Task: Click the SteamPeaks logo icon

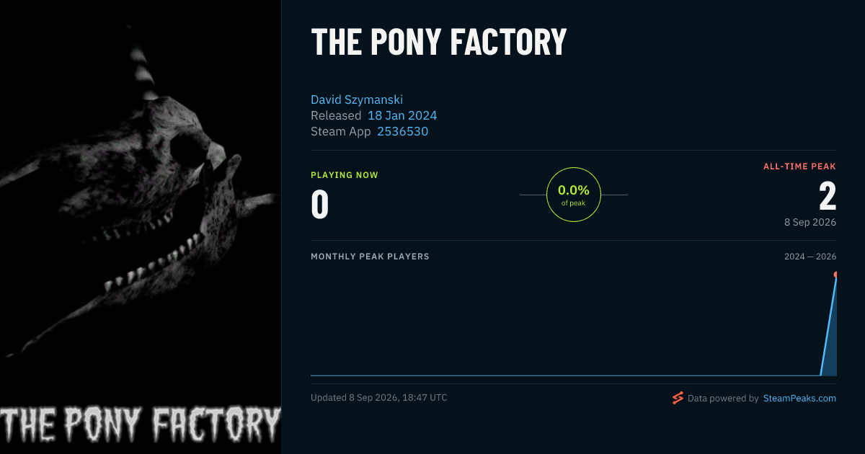Action: coord(678,398)
